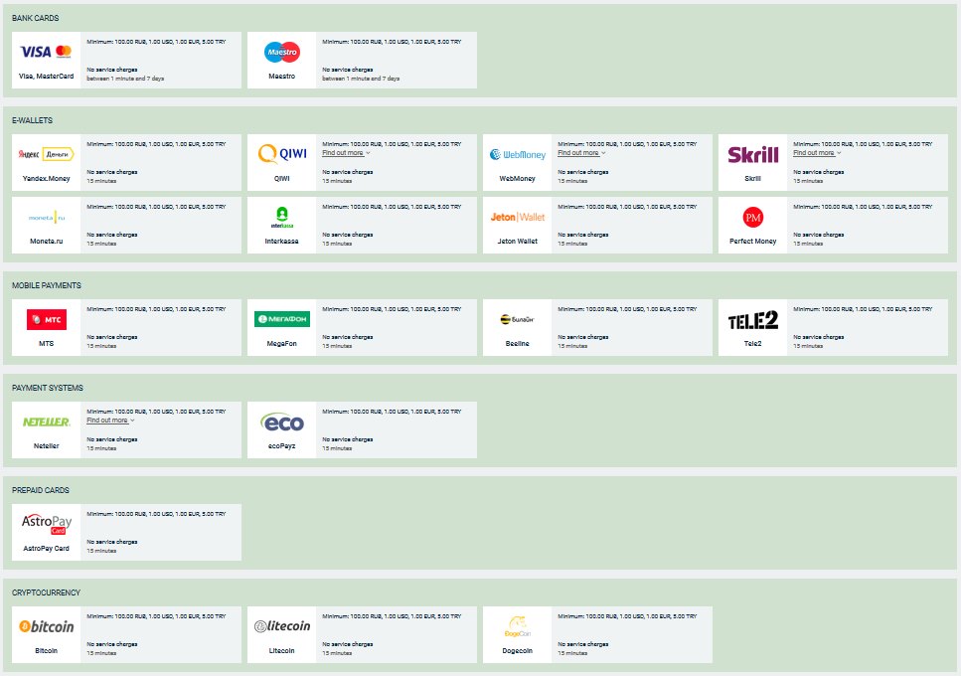Image resolution: width=961 pixels, height=676 pixels.
Task: Open Find out more under Neteller
Action: 111,421
